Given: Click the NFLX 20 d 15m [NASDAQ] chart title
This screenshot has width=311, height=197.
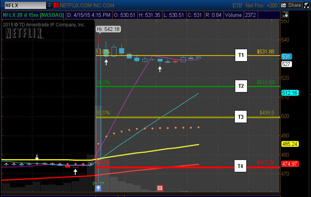Looking at the screenshot, I should 33,15.
